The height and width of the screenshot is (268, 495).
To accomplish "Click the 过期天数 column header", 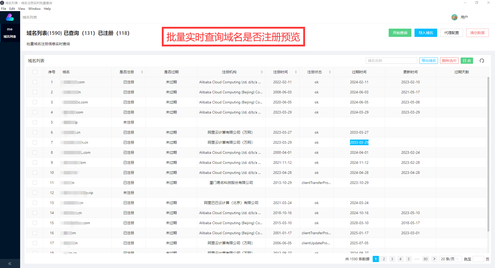I will coord(461,72).
